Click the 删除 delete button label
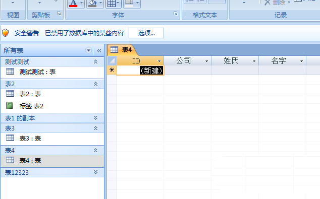 click(x=279, y=3)
